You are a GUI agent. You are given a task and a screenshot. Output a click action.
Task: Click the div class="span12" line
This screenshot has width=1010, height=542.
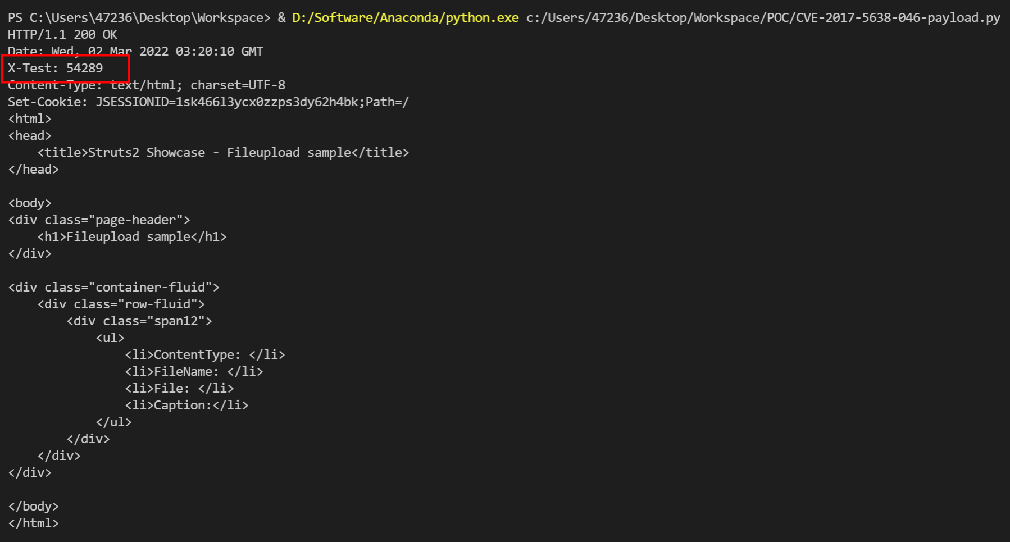click(139, 321)
